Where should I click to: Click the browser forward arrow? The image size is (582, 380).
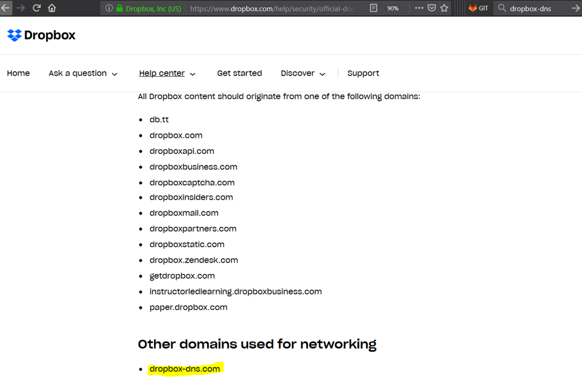[x=21, y=8]
